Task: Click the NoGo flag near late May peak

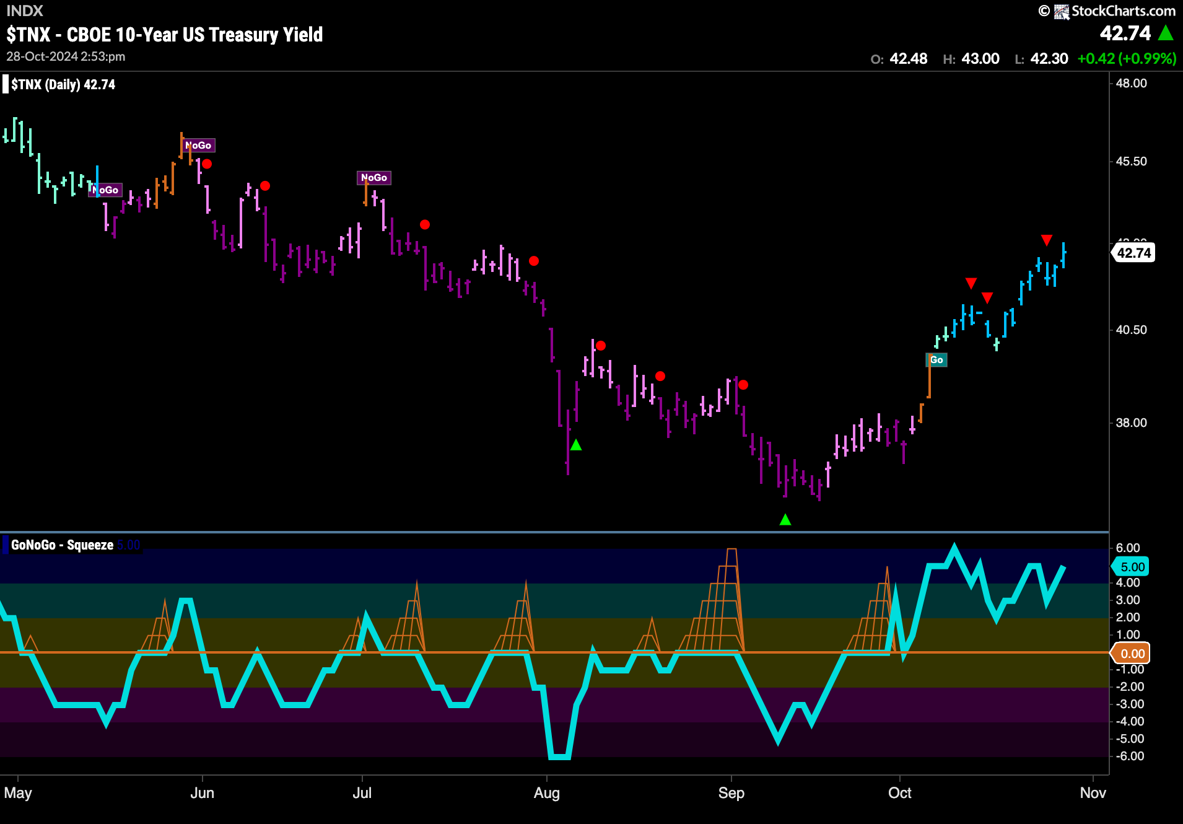Action: tap(199, 146)
